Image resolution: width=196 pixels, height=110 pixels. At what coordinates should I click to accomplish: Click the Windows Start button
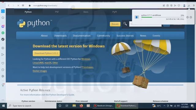3,106
